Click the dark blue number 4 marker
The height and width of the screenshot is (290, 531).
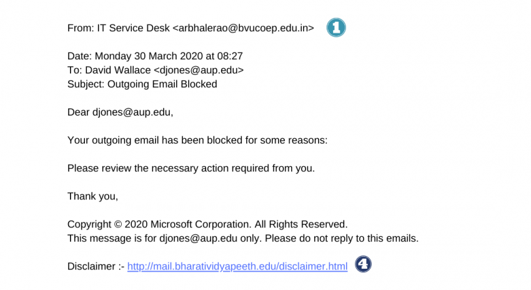point(363,264)
